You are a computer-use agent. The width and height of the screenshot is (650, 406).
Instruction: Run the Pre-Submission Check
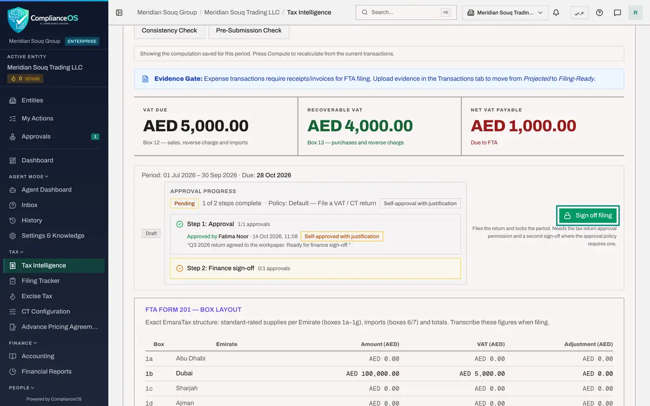[x=249, y=30]
